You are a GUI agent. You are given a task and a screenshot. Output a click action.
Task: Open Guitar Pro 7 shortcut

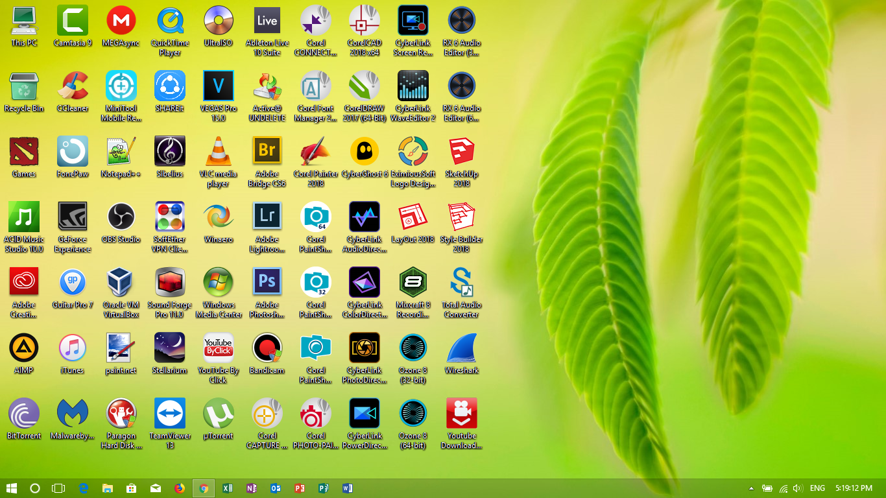[73, 282]
